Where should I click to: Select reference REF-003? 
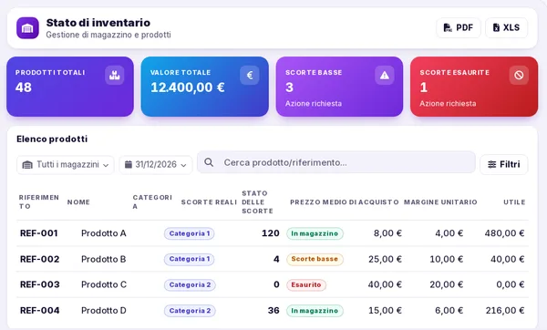tap(40, 284)
